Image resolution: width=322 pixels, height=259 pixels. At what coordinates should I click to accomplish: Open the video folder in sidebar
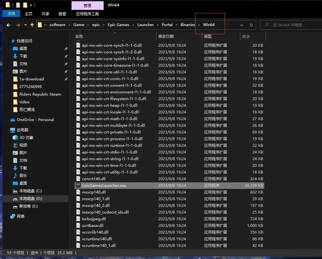[x=24, y=102]
